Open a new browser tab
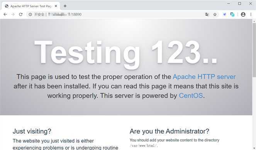 point(65,6)
